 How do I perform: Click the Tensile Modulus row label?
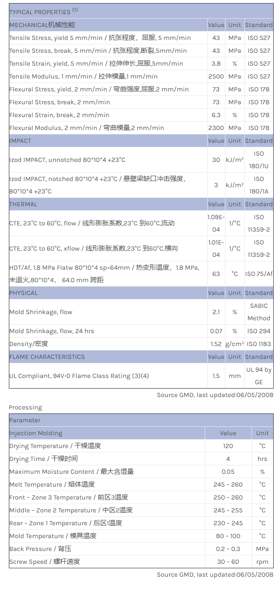[x=83, y=76]
